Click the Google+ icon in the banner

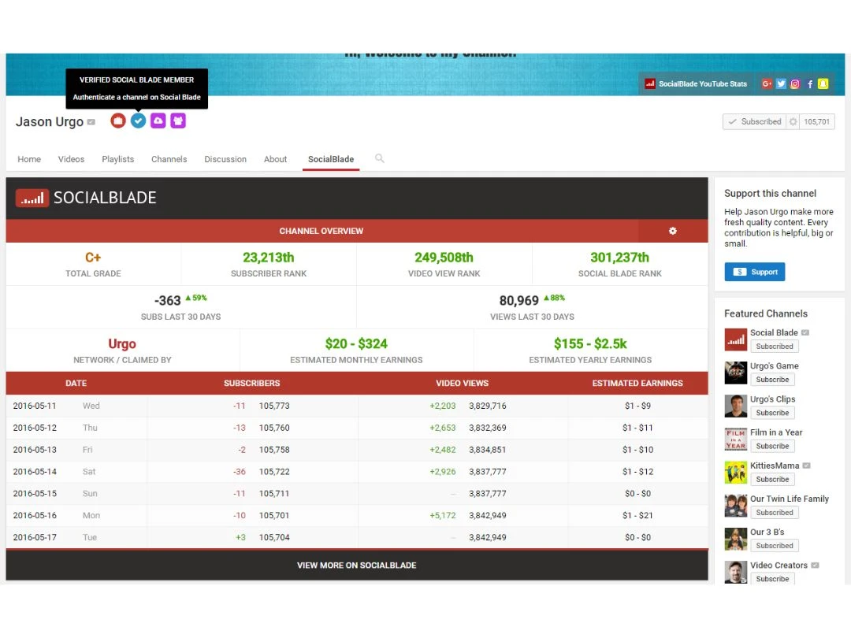766,83
